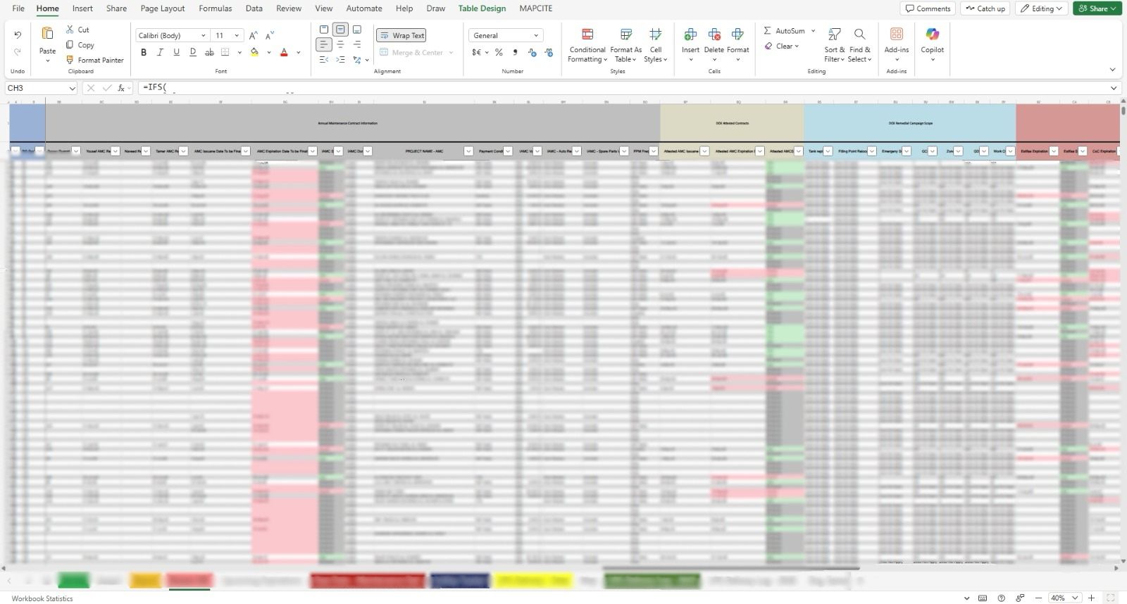Click the Redo arrow icon
The width and height of the screenshot is (1127, 604).
(18, 51)
